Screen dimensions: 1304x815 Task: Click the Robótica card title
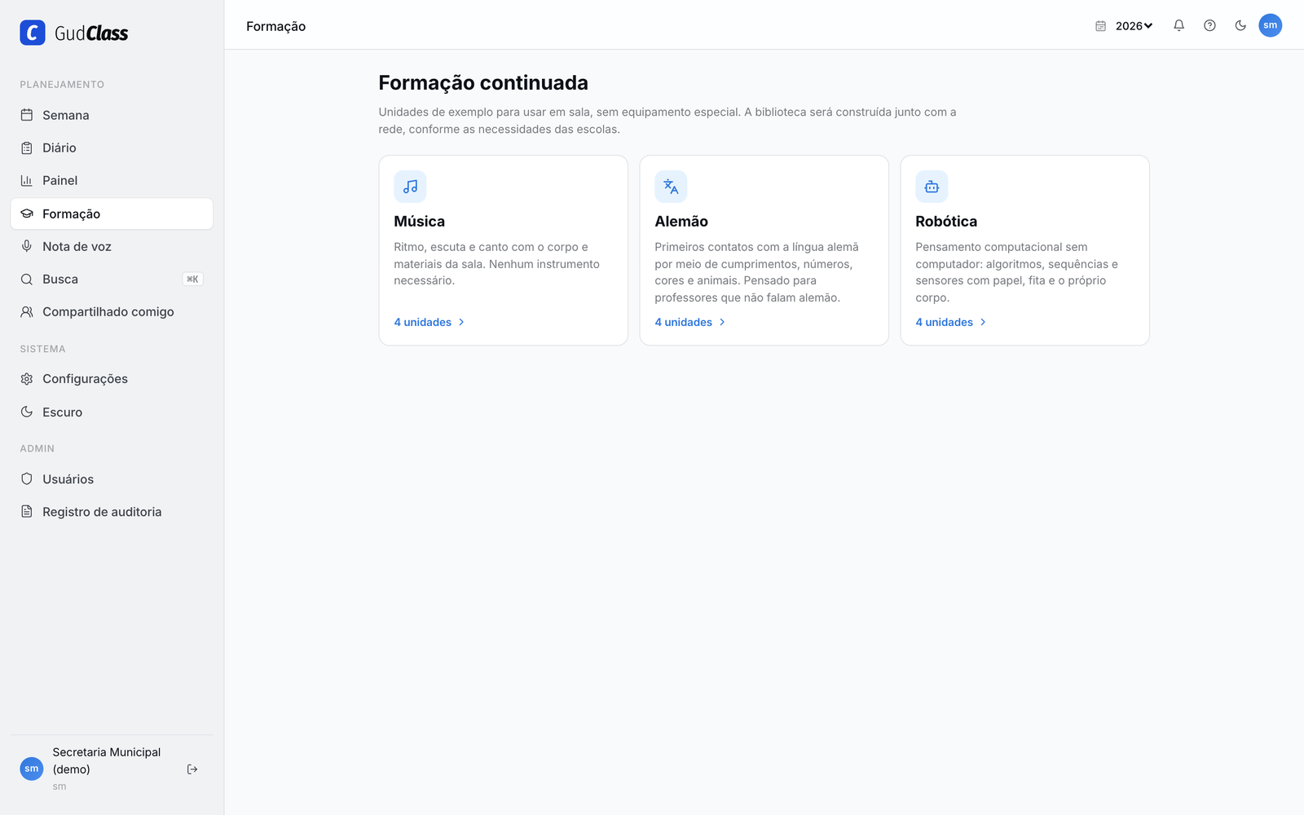(x=946, y=222)
